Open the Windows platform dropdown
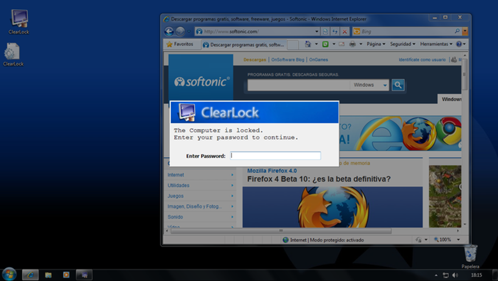 coord(370,85)
